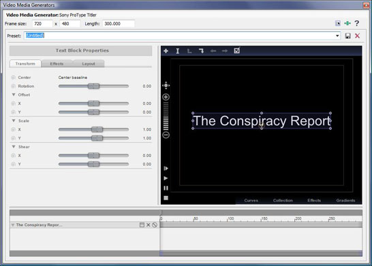This screenshot has height=266, width=372.
Task: Open the Preset dropdown arrow
Action: pos(337,36)
